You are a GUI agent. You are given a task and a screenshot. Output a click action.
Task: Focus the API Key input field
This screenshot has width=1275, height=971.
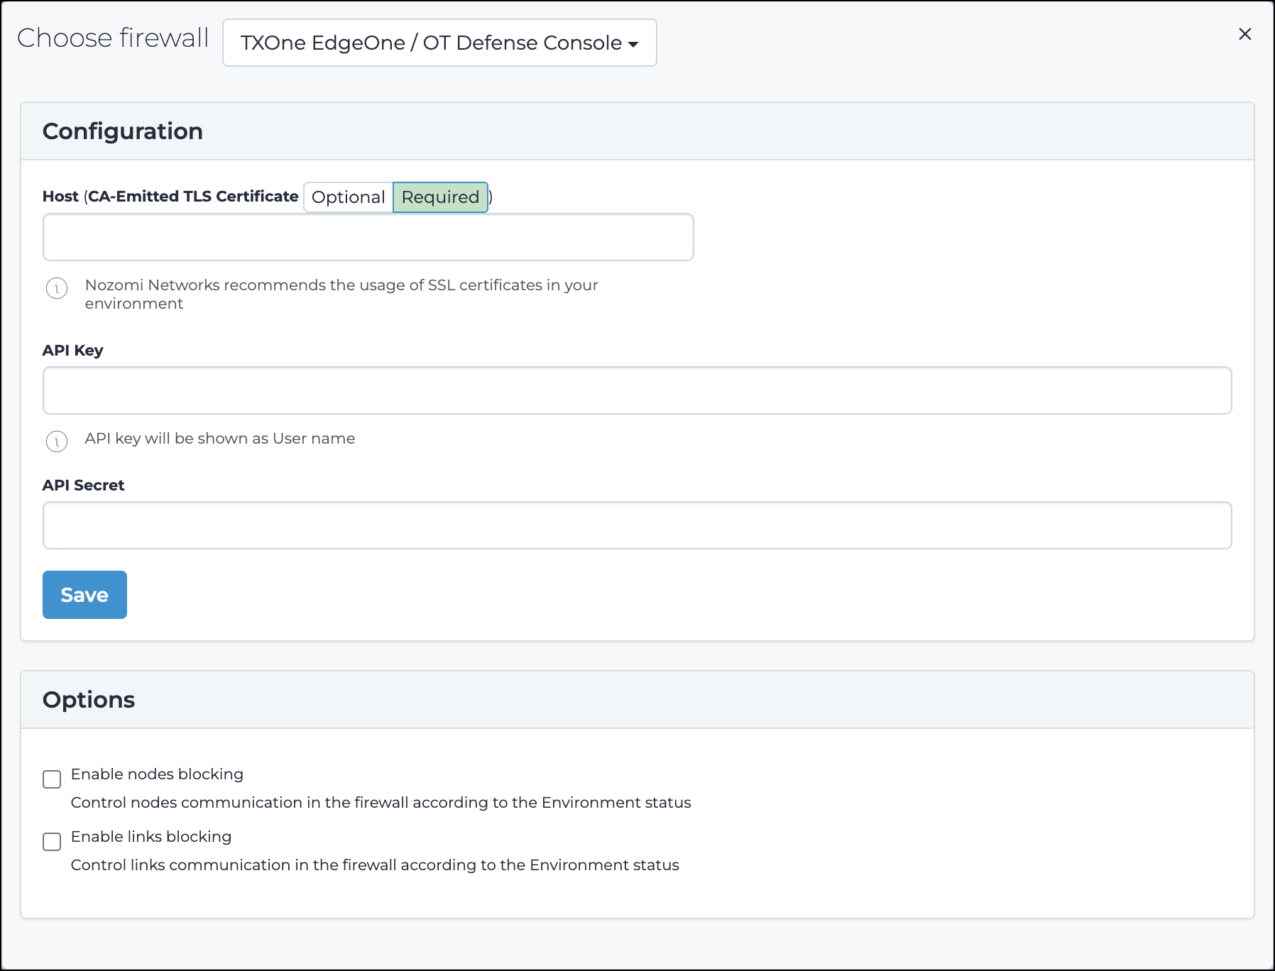click(637, 390)
